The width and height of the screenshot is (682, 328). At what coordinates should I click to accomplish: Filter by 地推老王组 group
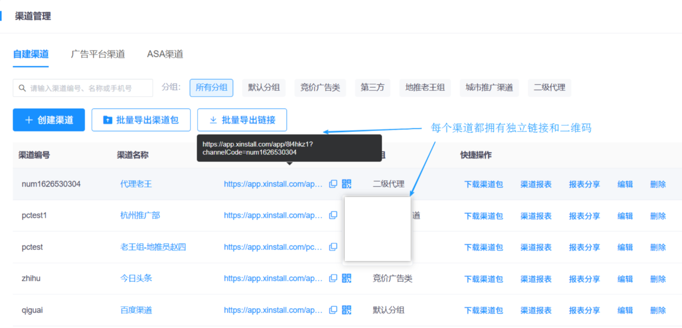point(425,88)
